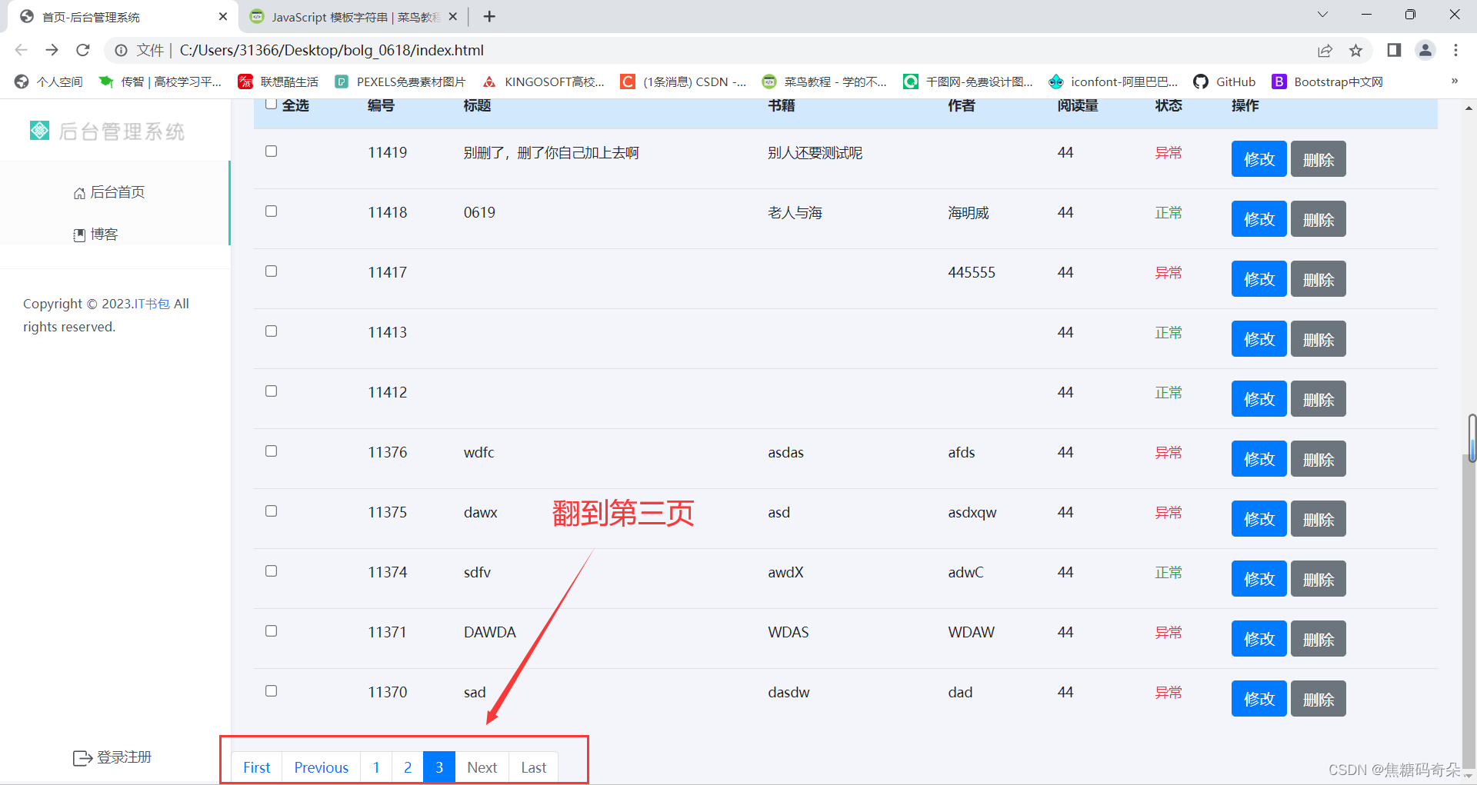Viewport: 1477px width, 785px height.
Task: Check the box for row 11418
Action: (x=271, y=211)
